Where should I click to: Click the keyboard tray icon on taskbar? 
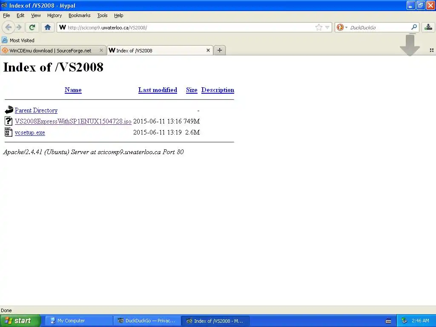[388, 321]
